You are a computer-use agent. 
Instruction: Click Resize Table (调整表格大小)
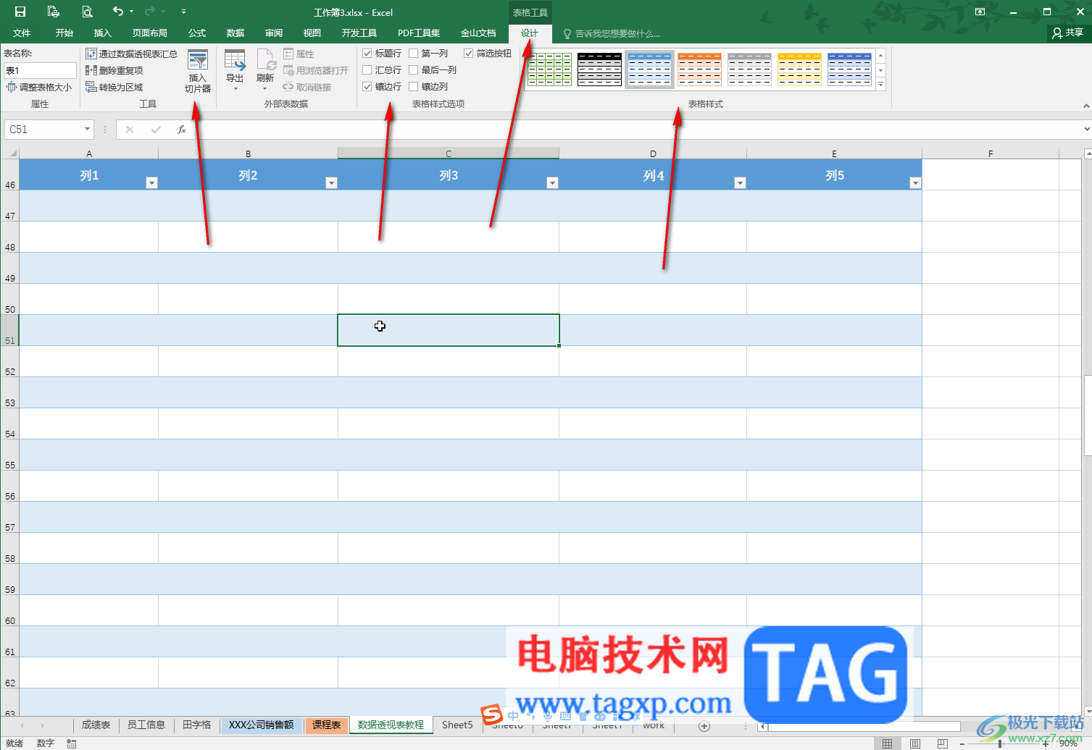(x=39, y=87)
